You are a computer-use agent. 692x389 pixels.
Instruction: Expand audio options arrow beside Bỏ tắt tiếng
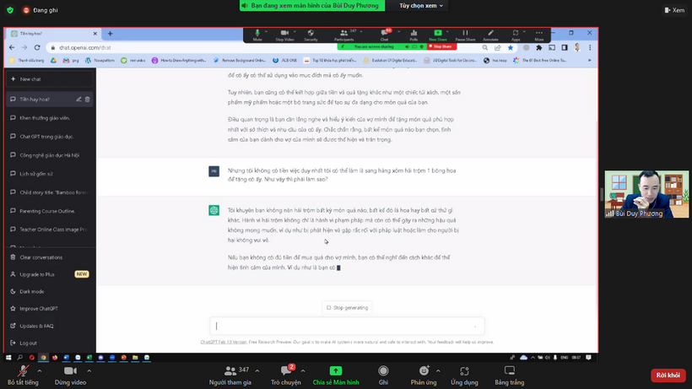coord(40,371)
